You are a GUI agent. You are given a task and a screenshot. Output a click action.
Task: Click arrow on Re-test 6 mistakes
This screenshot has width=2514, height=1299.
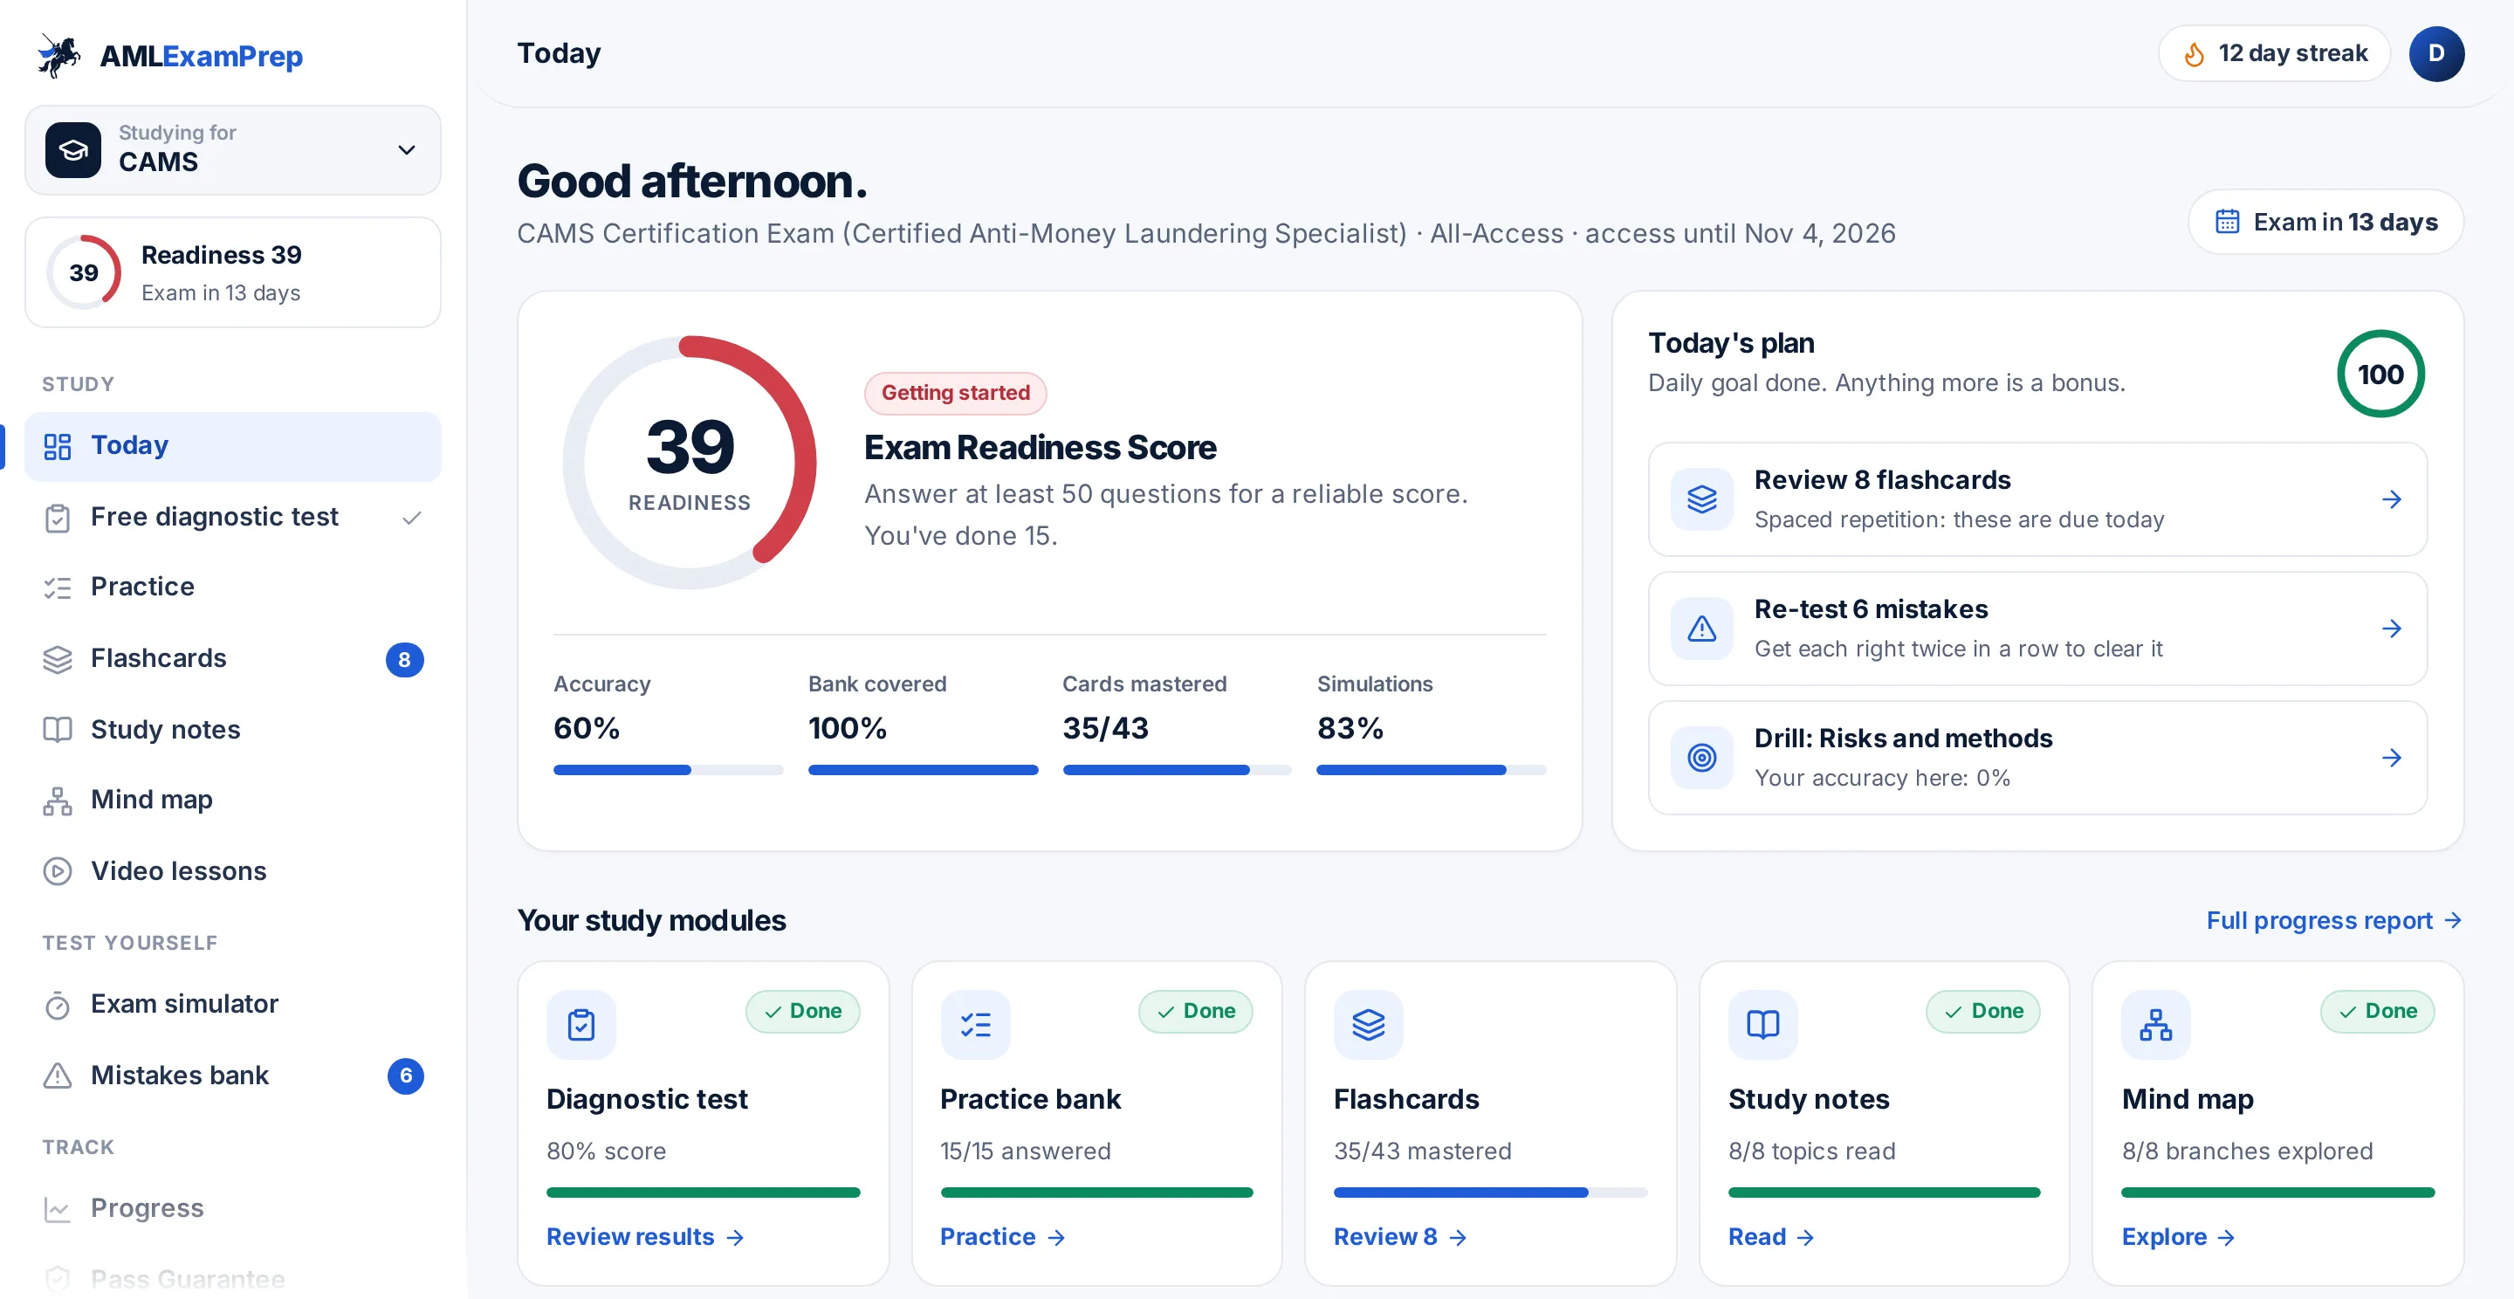click(2391, 629)
